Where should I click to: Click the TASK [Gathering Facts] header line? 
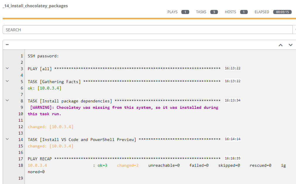tap(124, 82)
